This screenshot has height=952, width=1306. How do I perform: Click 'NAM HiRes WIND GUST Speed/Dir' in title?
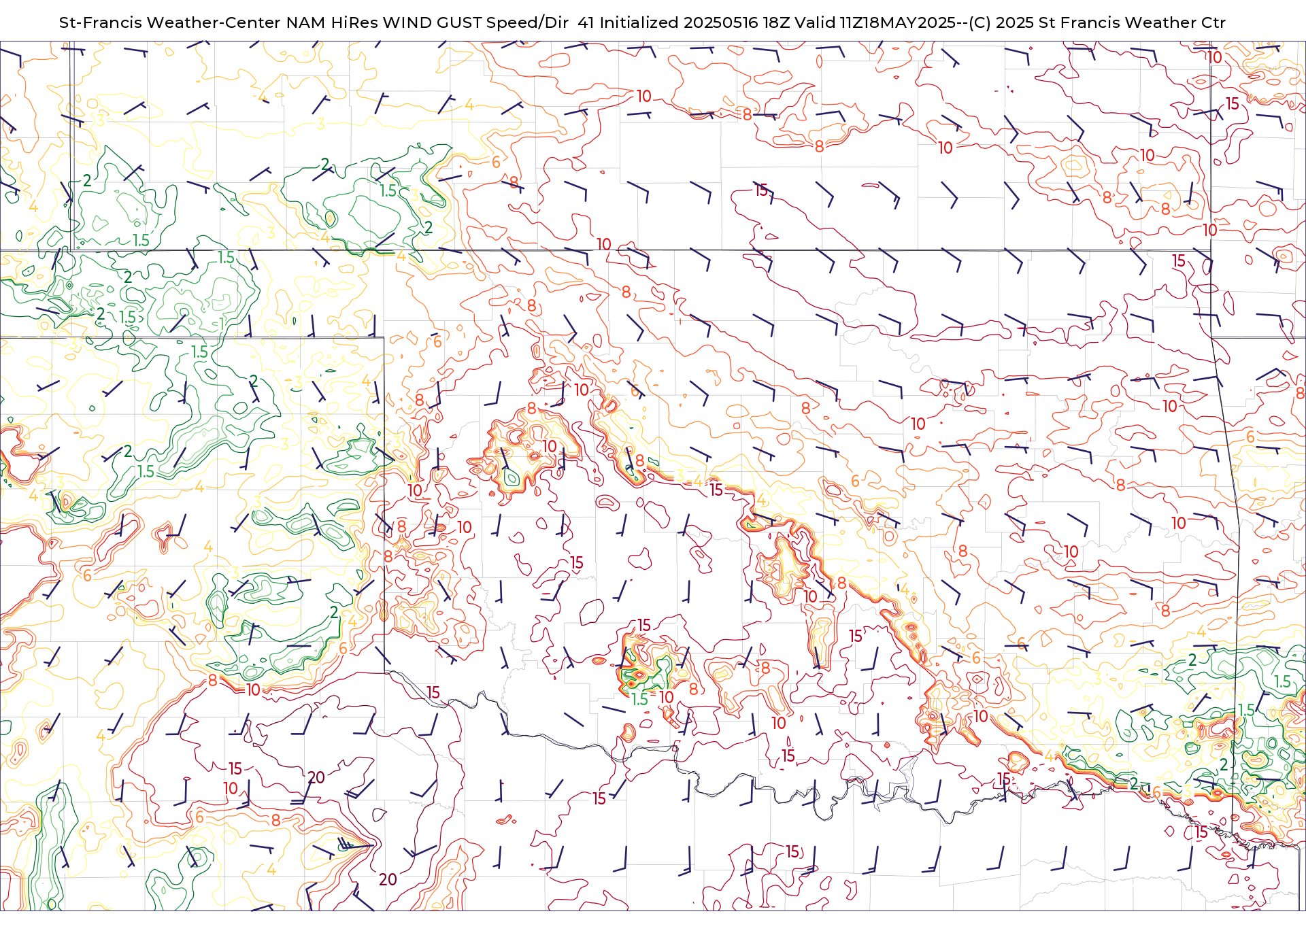(x=427, y=22)
